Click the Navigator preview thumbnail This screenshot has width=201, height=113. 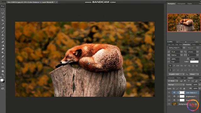pos(184,23)
